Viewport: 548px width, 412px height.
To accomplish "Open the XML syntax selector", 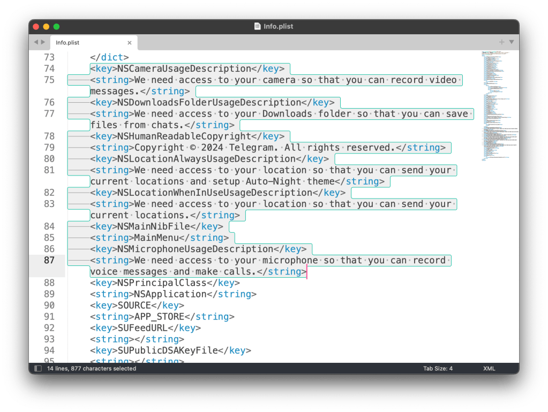I will pyautogui.click(x=489, y=369).
